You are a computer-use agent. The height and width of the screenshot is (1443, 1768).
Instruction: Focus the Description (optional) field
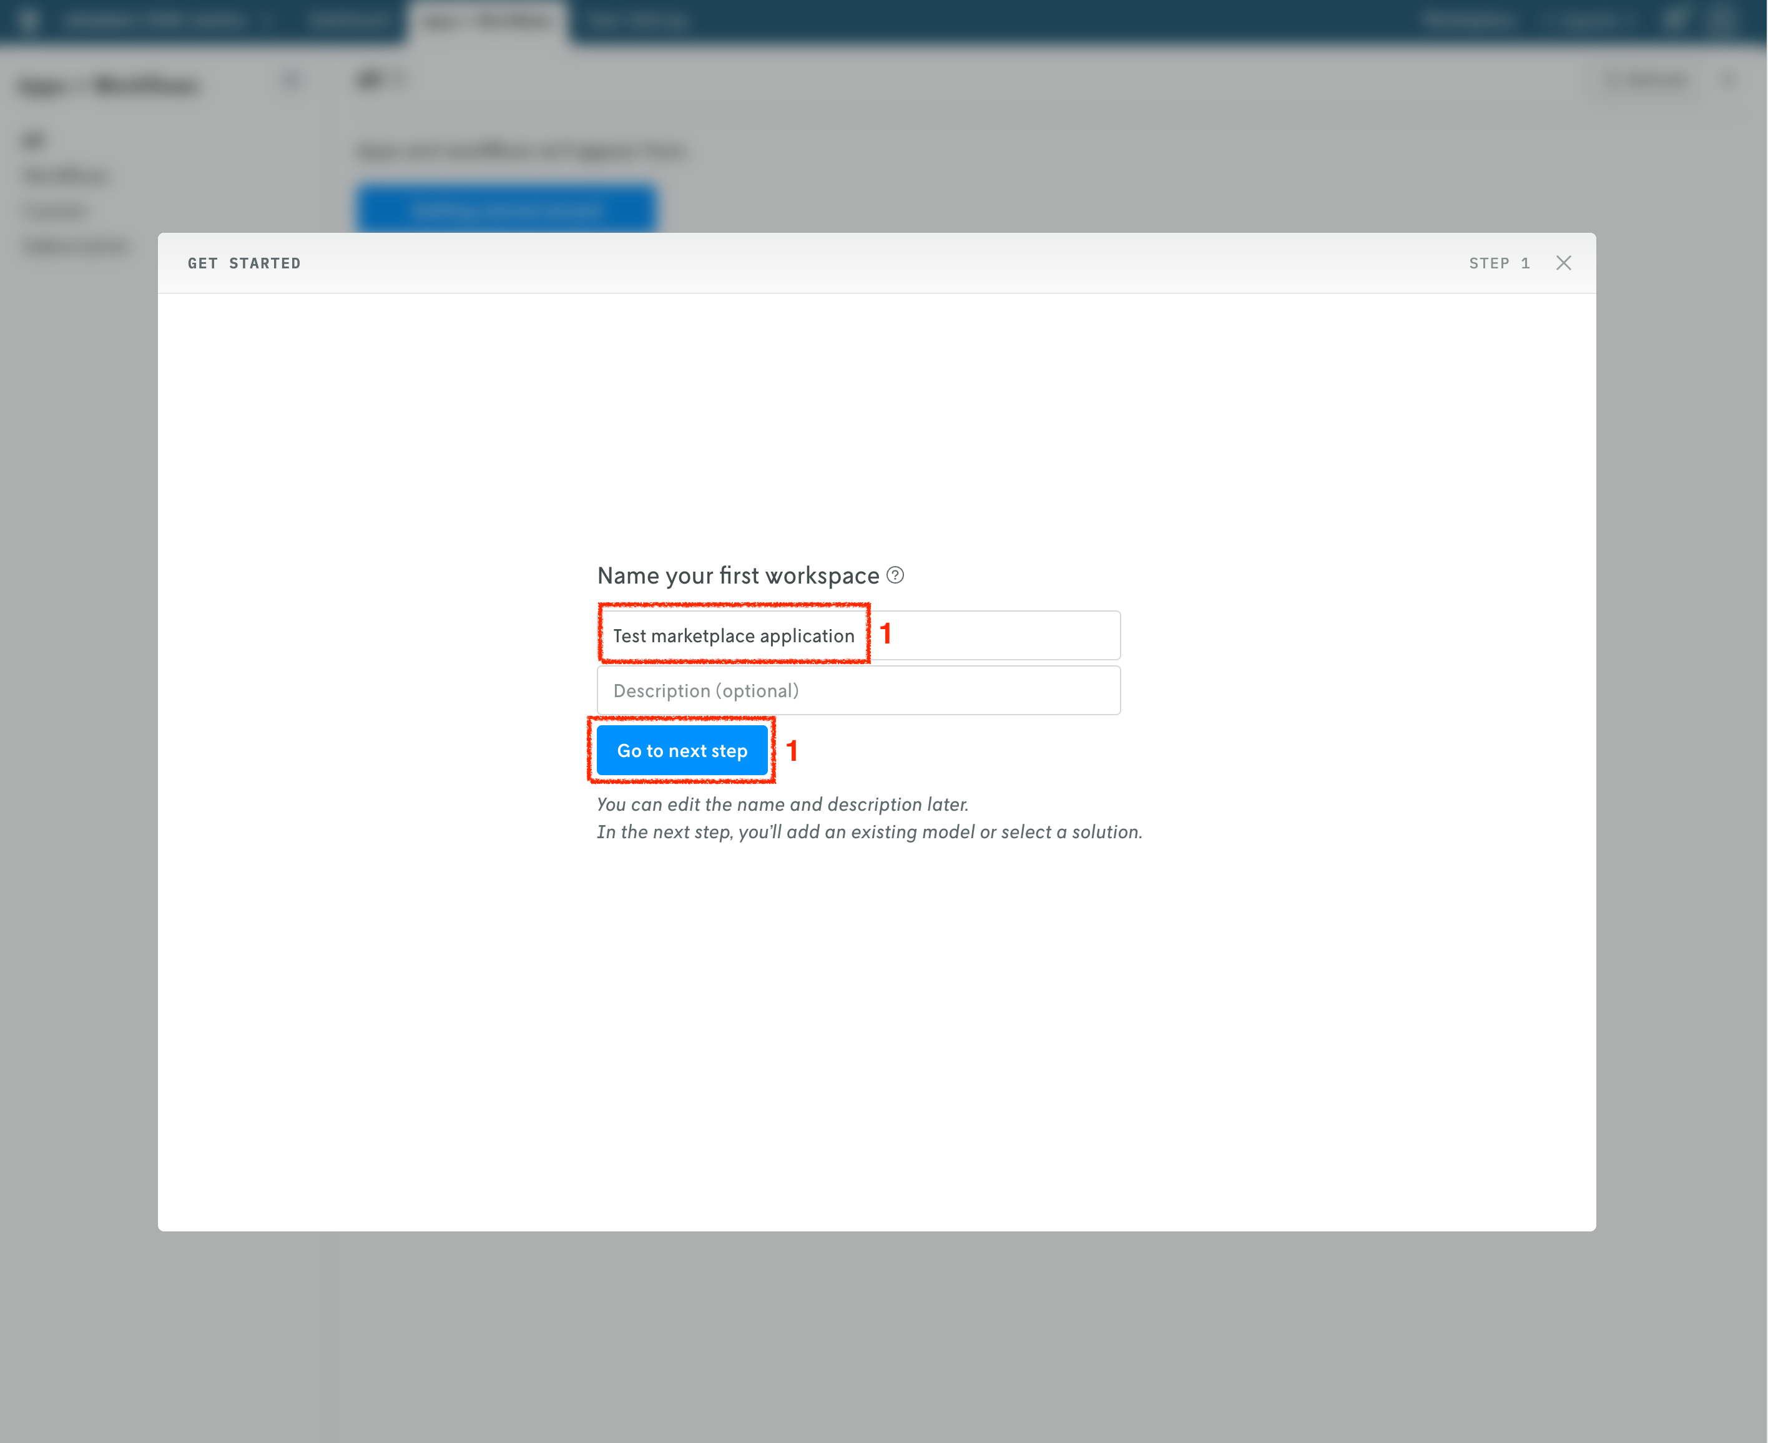(x=858, y=691)
